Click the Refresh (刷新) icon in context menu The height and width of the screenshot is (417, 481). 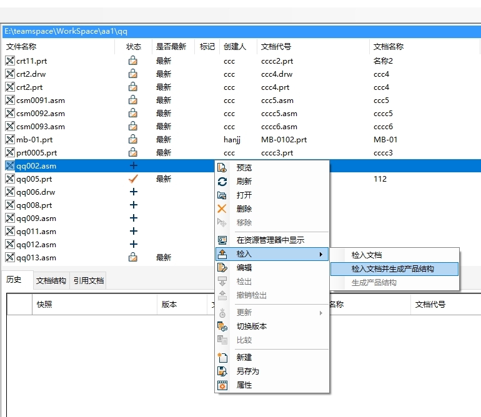click(x=222, y=182)
